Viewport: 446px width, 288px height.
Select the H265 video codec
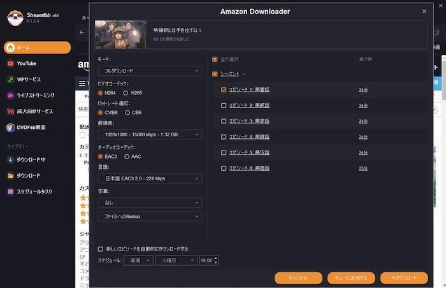click(126, 93)
